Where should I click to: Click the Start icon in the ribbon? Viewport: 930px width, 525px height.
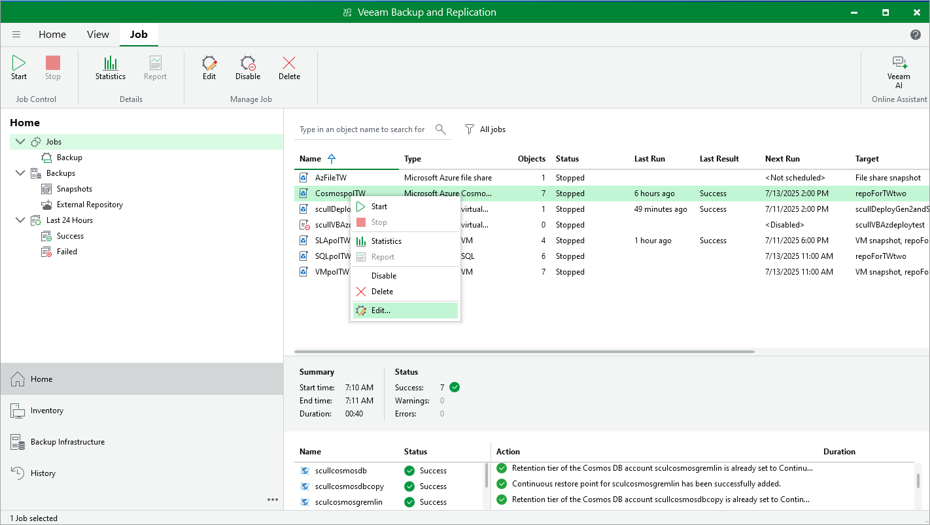19,63
